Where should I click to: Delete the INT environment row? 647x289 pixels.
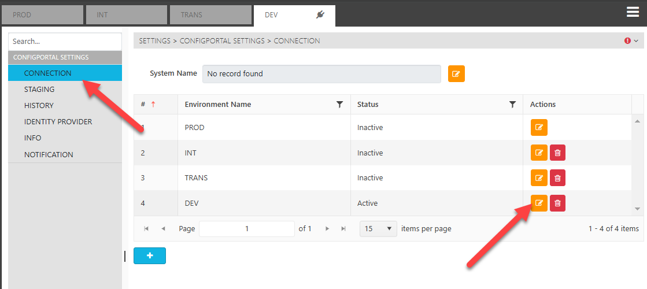coord(557,153)
